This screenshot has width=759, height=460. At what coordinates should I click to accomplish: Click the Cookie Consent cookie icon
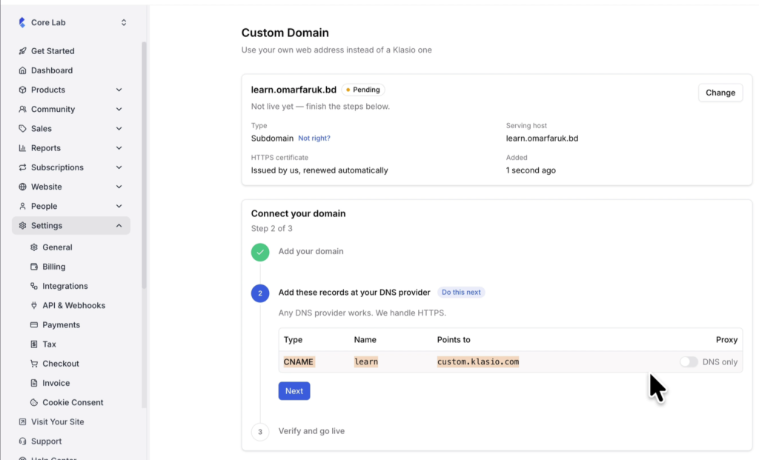34,402
